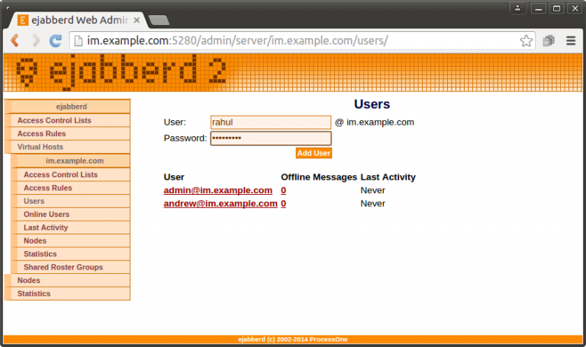Open Shared Roster Groups menu item
586x347 pixels.
(63, 267)
